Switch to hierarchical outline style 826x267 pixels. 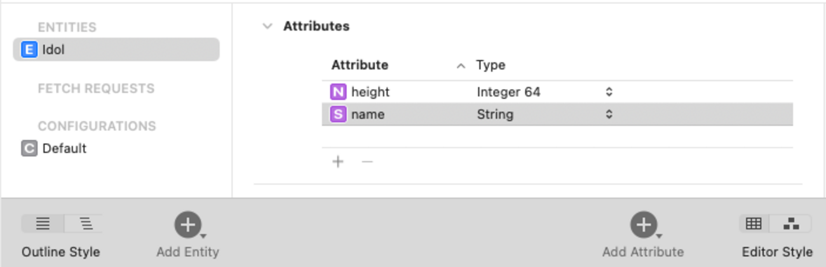[x=86, y=223]
